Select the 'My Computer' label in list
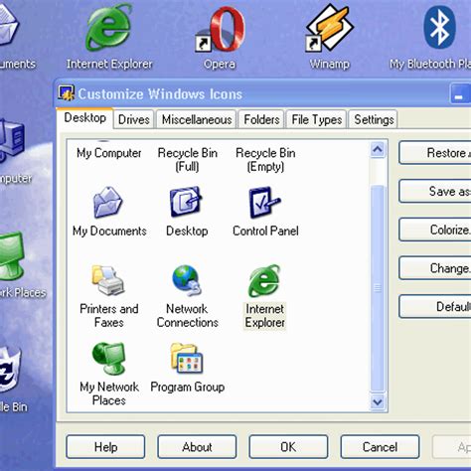Viewport: 471px width, 471px height. click(109, 153)
